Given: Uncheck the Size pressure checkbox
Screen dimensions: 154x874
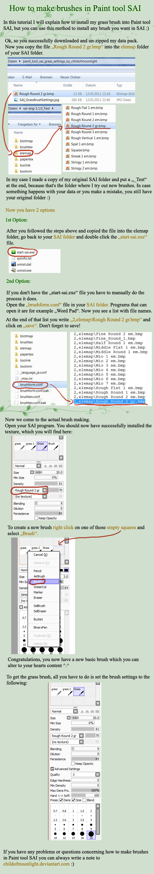Looking at the screenshot, I should coord(73,800).
